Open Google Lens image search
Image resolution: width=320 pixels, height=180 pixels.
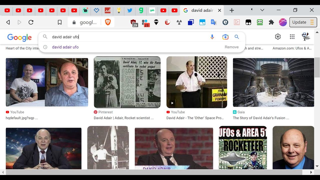click(x=225, y=37)
